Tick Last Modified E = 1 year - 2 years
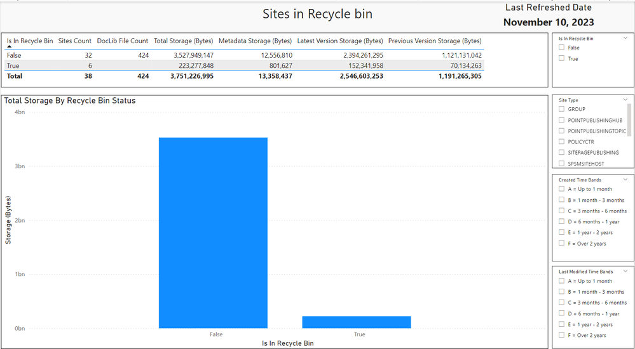This screenshot has width=635, height=349. 561,324
